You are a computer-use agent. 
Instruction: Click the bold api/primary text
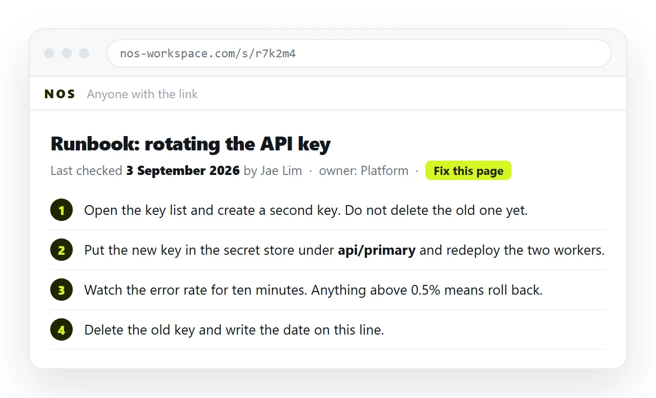(377, 250)
